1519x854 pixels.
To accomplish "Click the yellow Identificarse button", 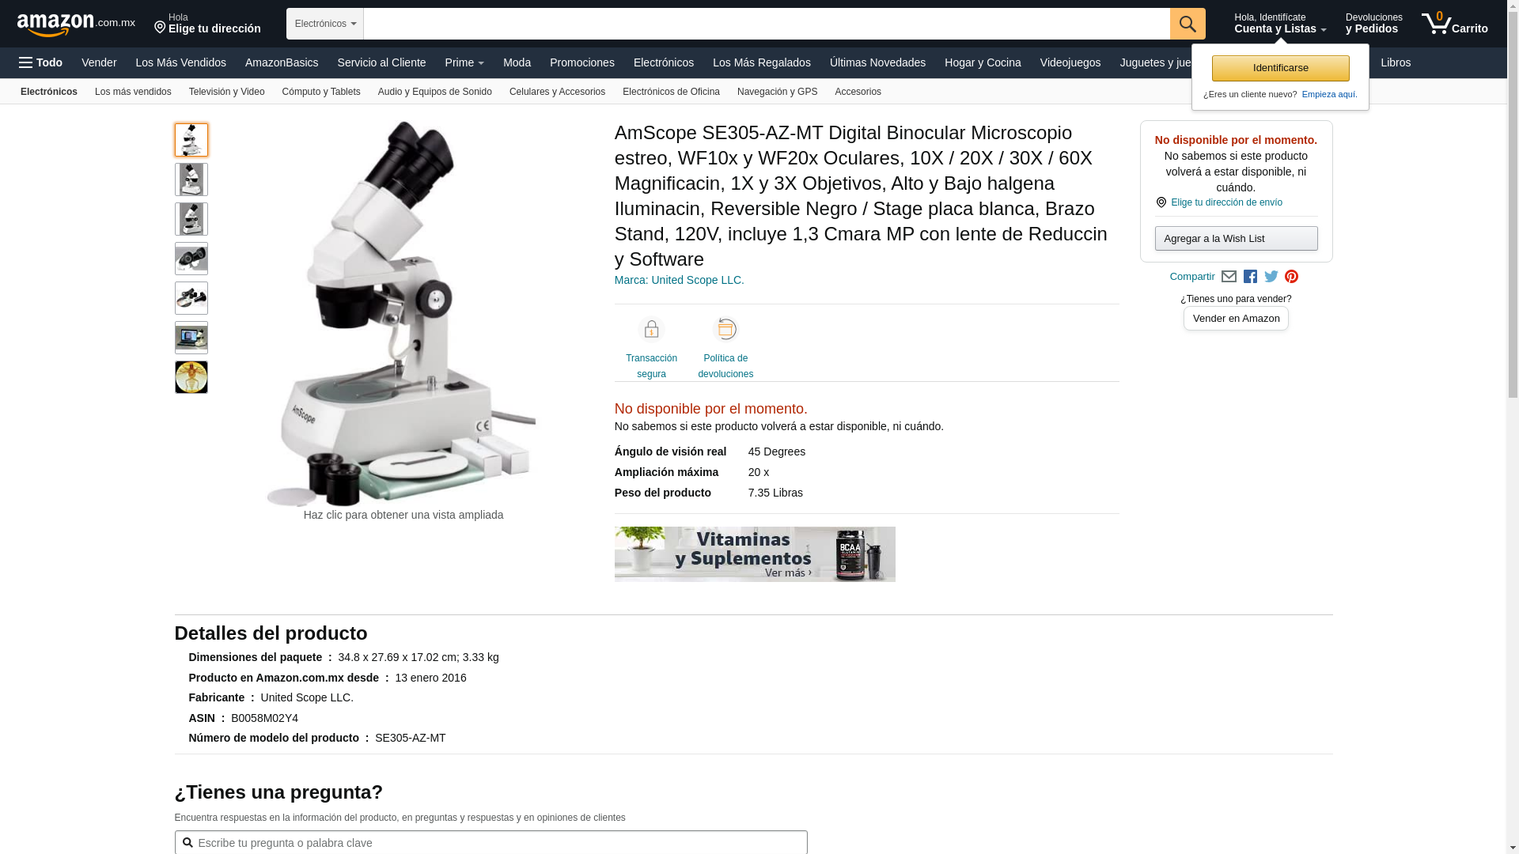I will click(x=1280, y=68).
